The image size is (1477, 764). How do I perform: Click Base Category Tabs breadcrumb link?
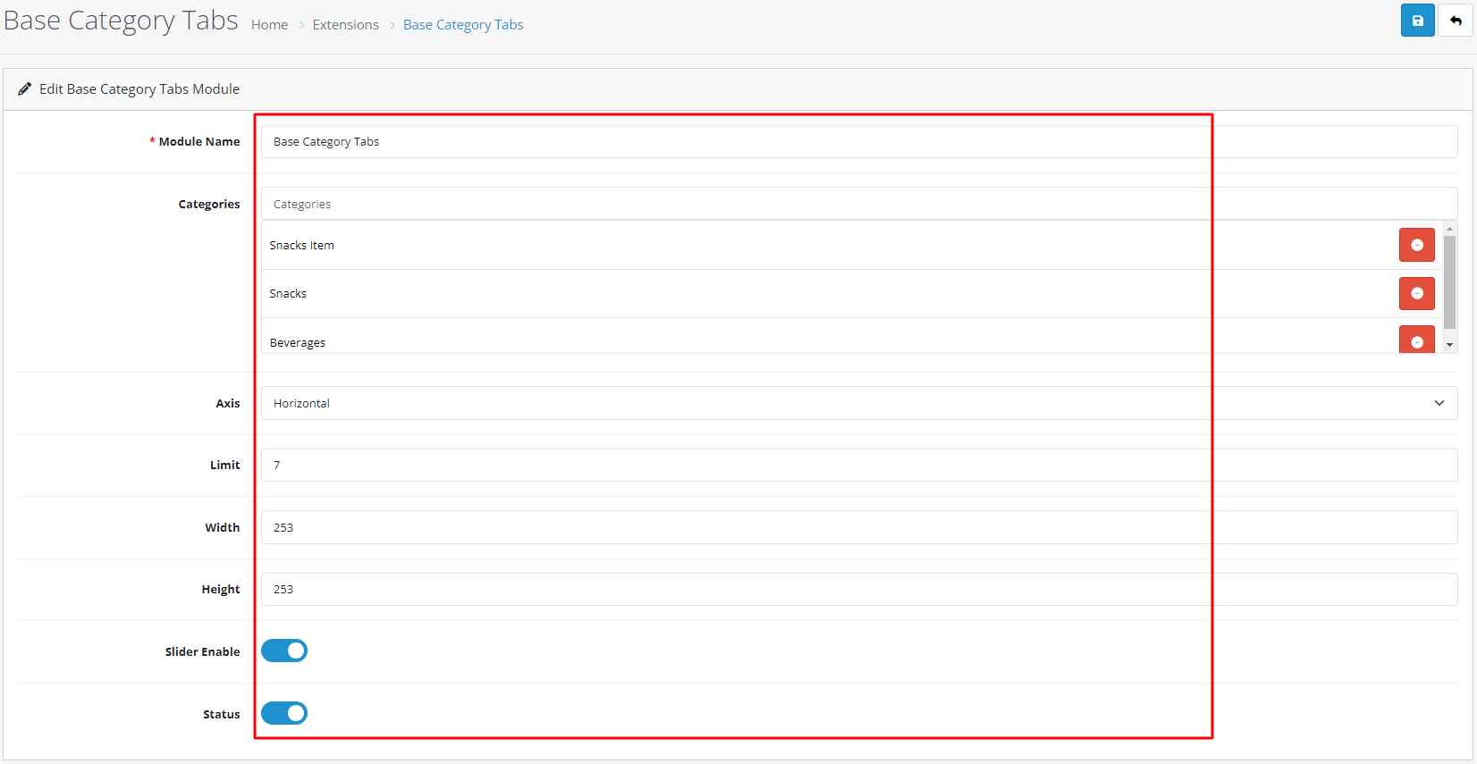pos(462,25)
